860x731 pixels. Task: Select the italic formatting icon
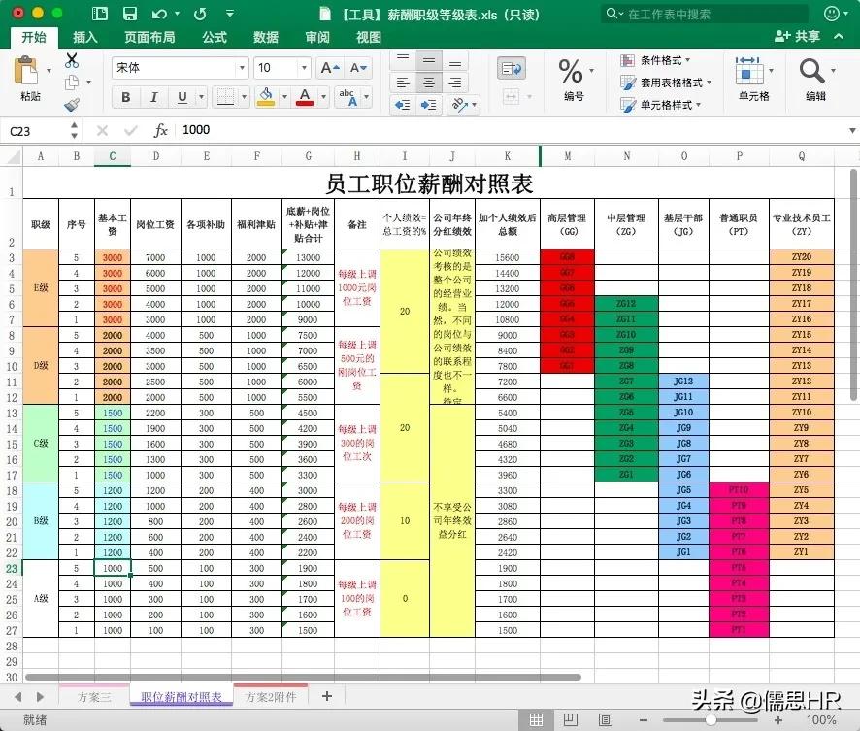coord(153,98)
